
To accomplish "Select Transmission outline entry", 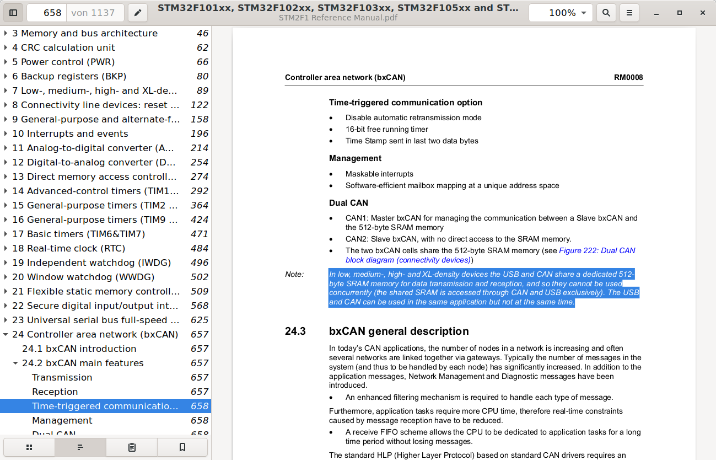I will [105, 377].
